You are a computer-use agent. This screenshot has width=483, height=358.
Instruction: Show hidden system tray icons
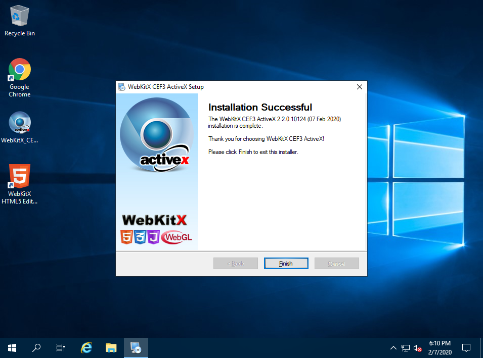point(393,348)
